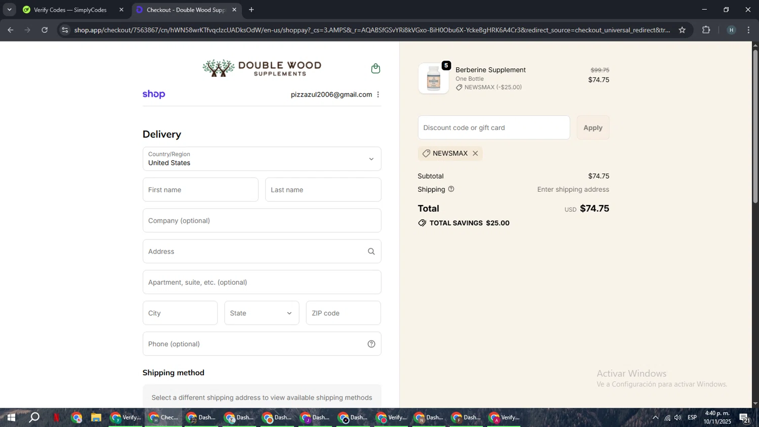Open the browser extensions menu
759x427 pixels.
tap(706, 30)
